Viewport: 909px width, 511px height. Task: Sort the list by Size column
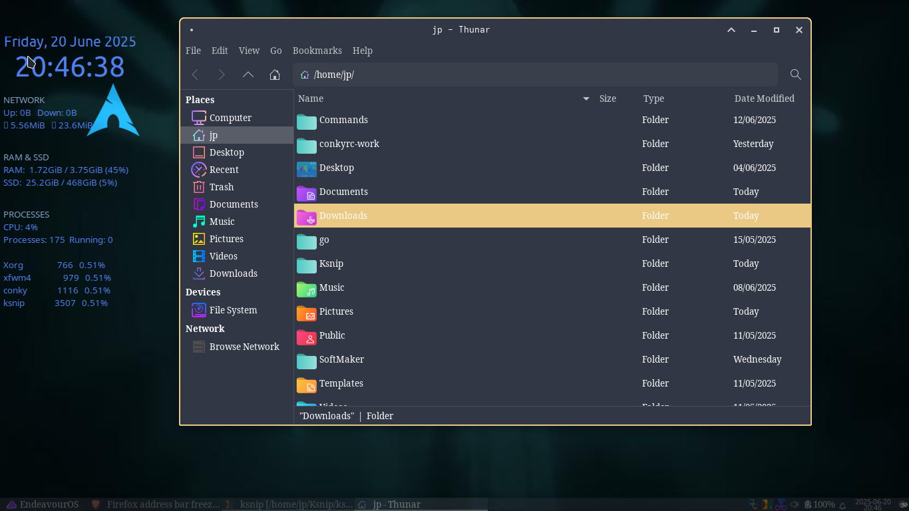click(x=608, y=98)
